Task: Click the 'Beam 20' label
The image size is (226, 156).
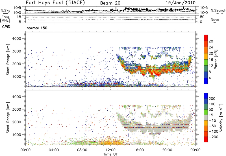Action: (x=110, y=3)
